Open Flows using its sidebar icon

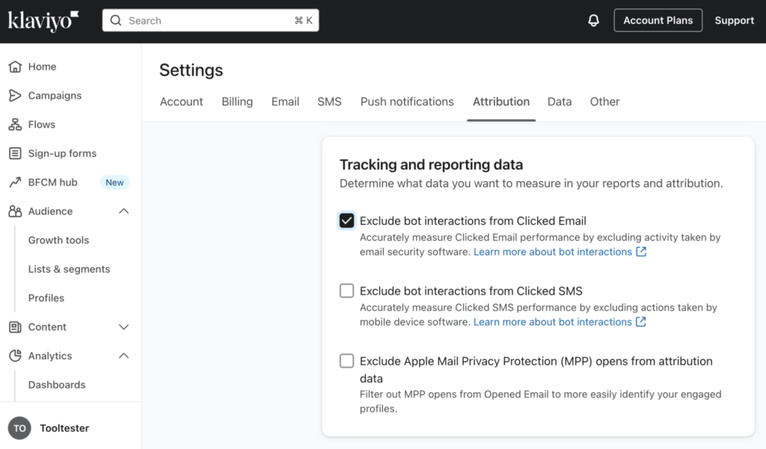tap(17, 124)
